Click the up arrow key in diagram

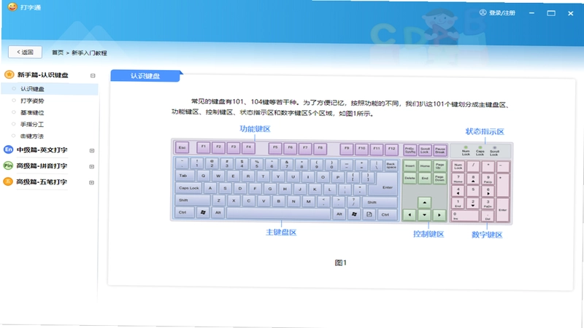[424, 203]
